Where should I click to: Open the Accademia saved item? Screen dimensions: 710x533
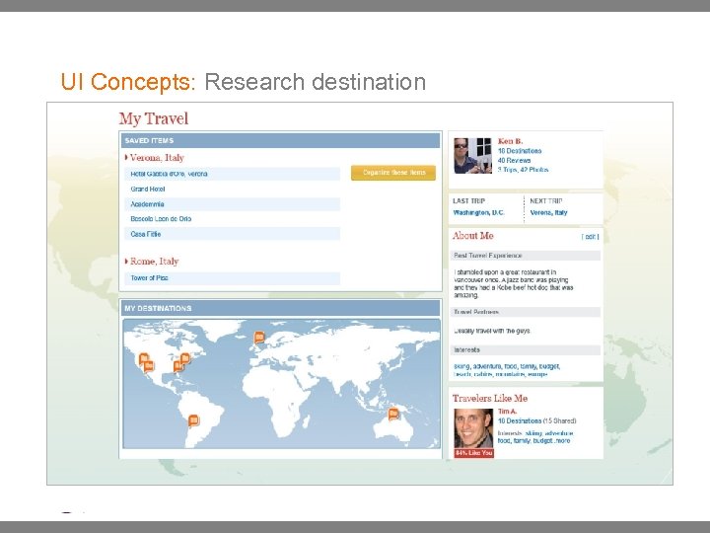pyautogui.click(x=233, y=204)
